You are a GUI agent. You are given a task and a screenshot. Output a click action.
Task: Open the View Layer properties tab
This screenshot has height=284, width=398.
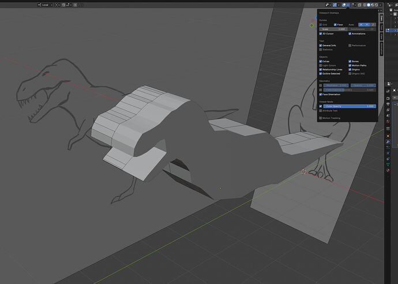tap(388, 110)
